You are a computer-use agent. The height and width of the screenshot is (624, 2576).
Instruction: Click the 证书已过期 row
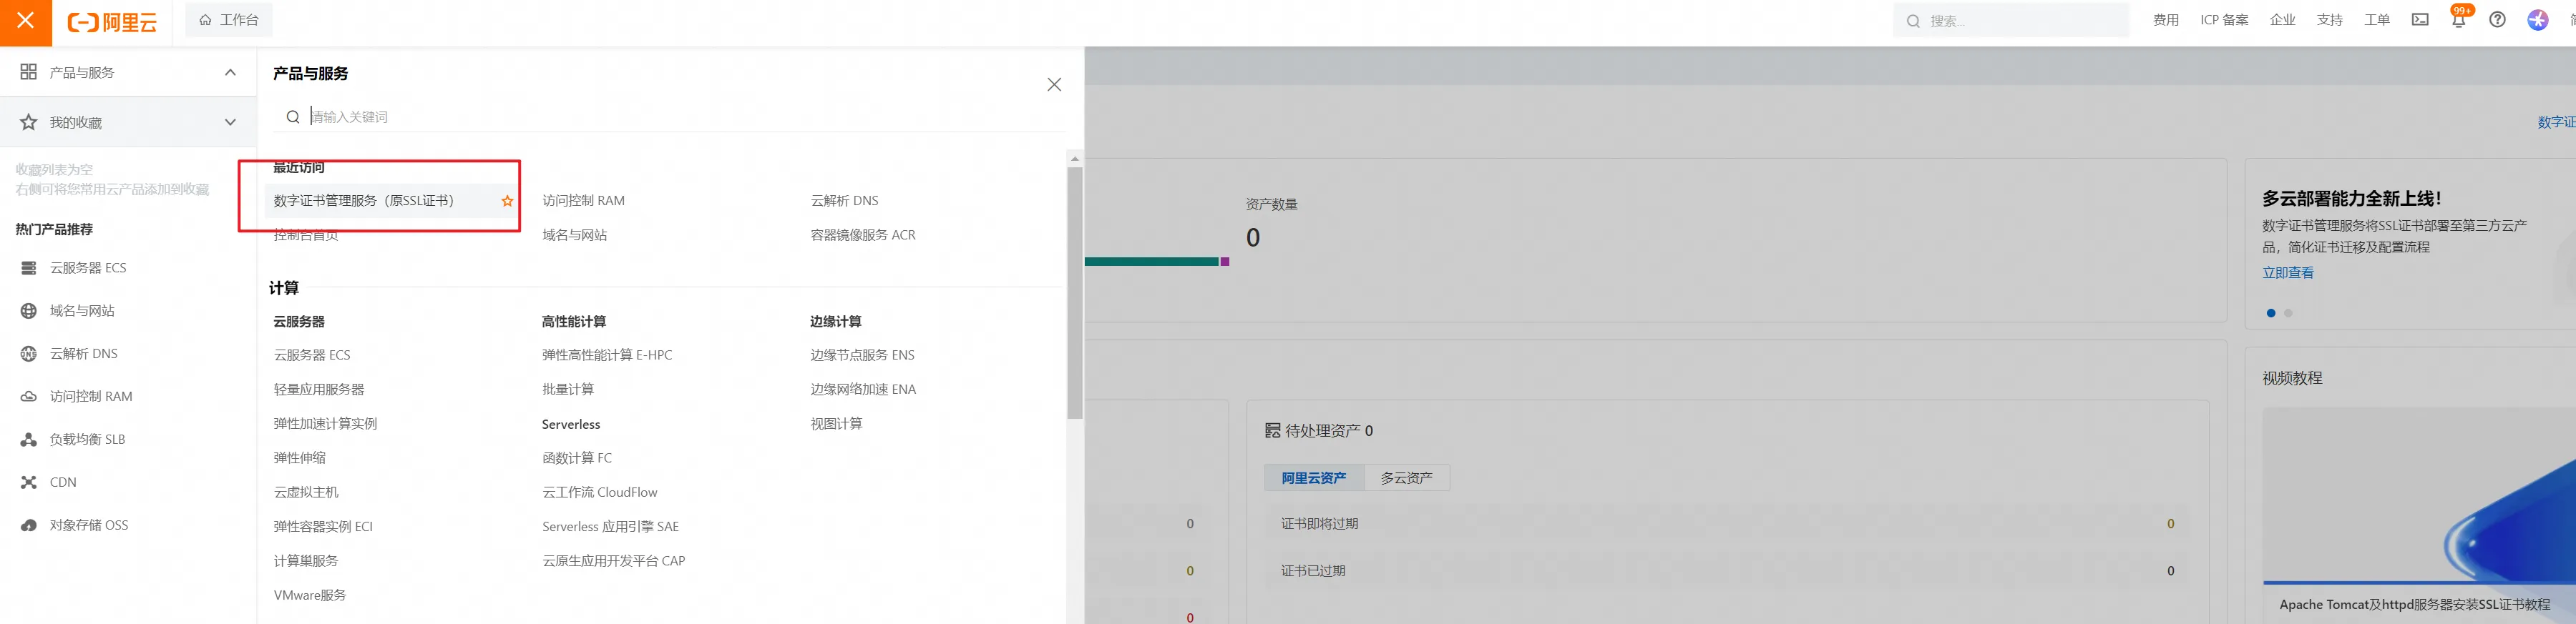pos(1727,570)
